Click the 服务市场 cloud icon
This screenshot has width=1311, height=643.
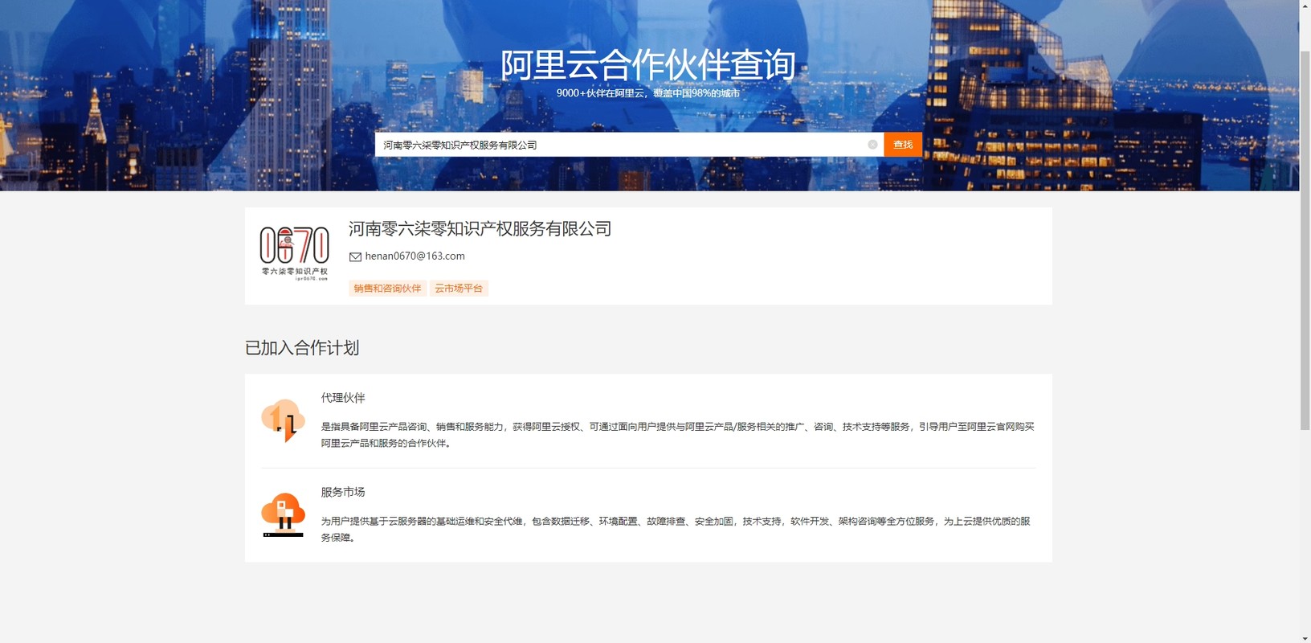point(283,514)
